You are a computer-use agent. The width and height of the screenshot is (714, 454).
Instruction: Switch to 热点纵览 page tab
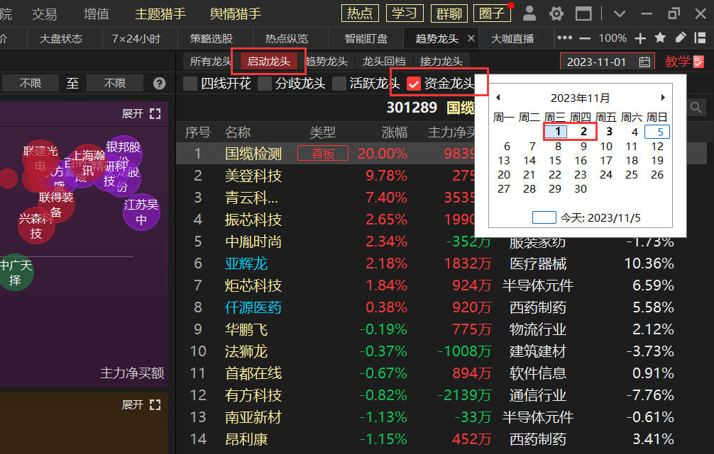287,39
